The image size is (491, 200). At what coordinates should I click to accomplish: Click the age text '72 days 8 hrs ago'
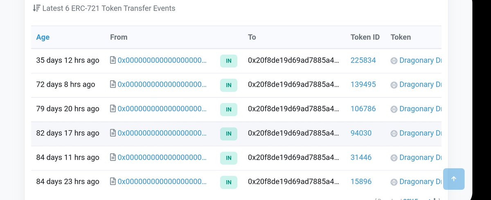(65, 85)
